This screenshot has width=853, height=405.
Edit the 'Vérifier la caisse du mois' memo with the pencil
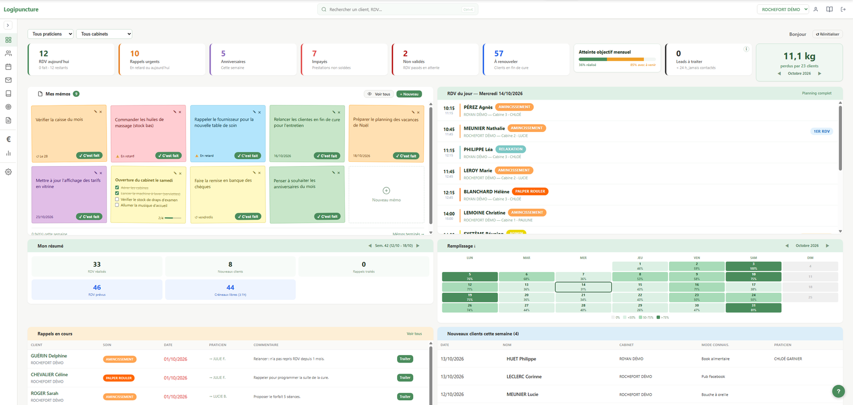pyautogui.click(x=95, y=112)
